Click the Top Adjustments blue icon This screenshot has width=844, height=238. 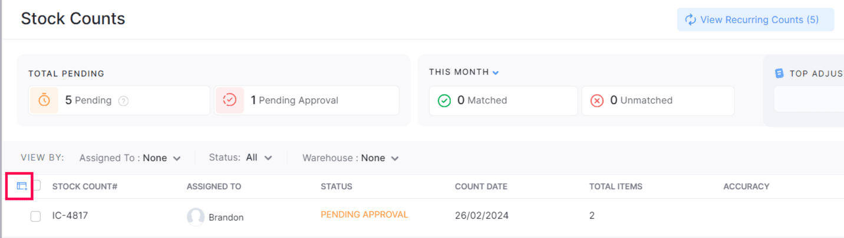pos(779,73)
